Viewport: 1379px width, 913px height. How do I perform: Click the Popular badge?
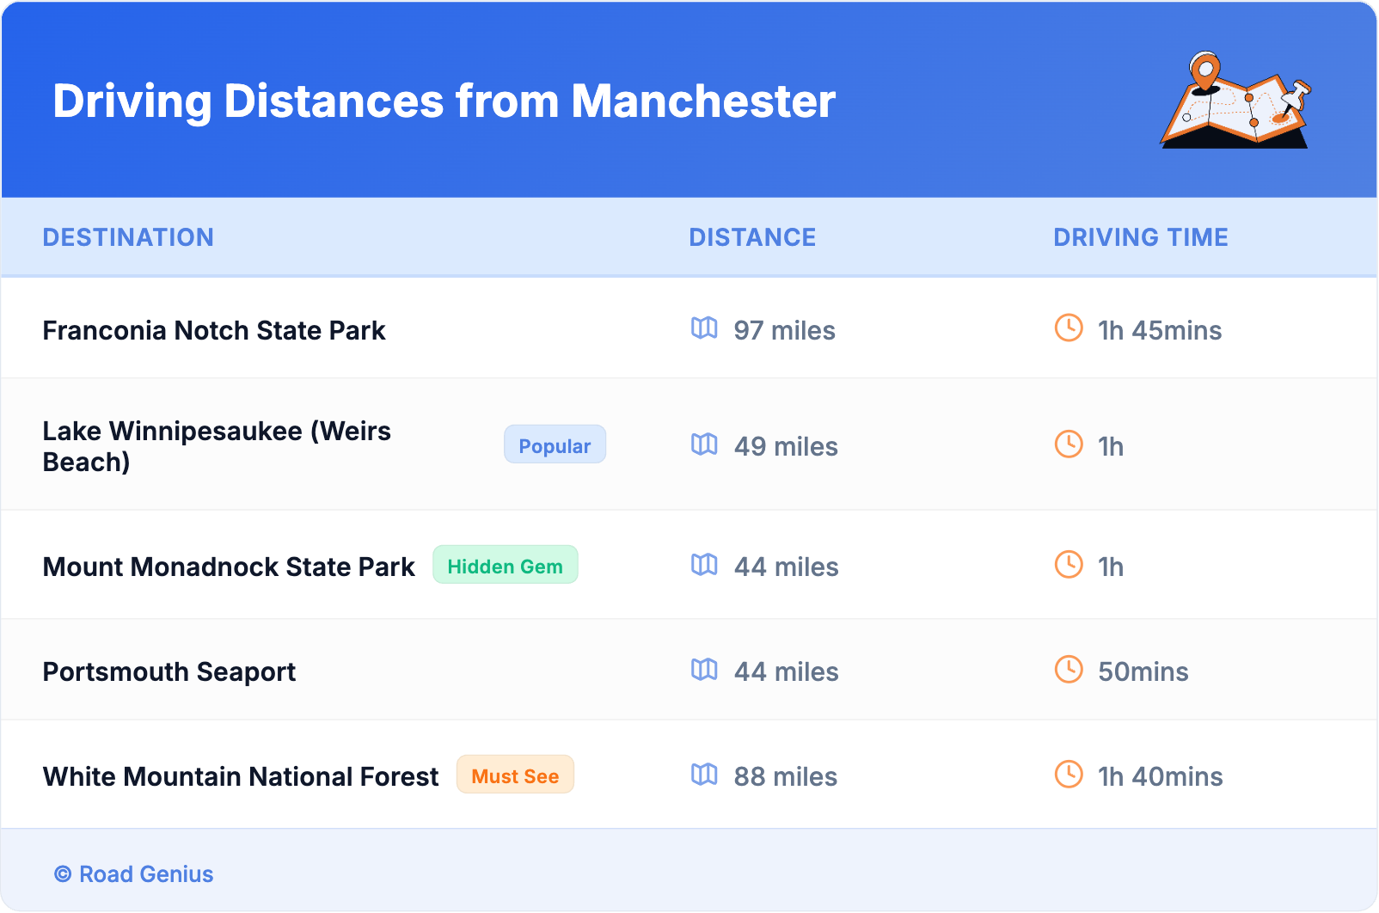point(555,445)
